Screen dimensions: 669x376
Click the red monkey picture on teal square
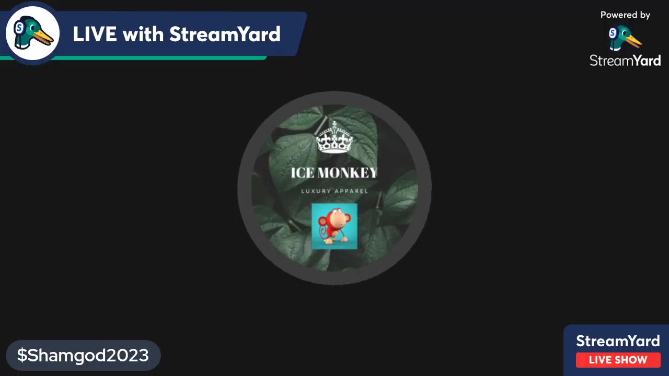pyautogui.click(x=334, y=226)
